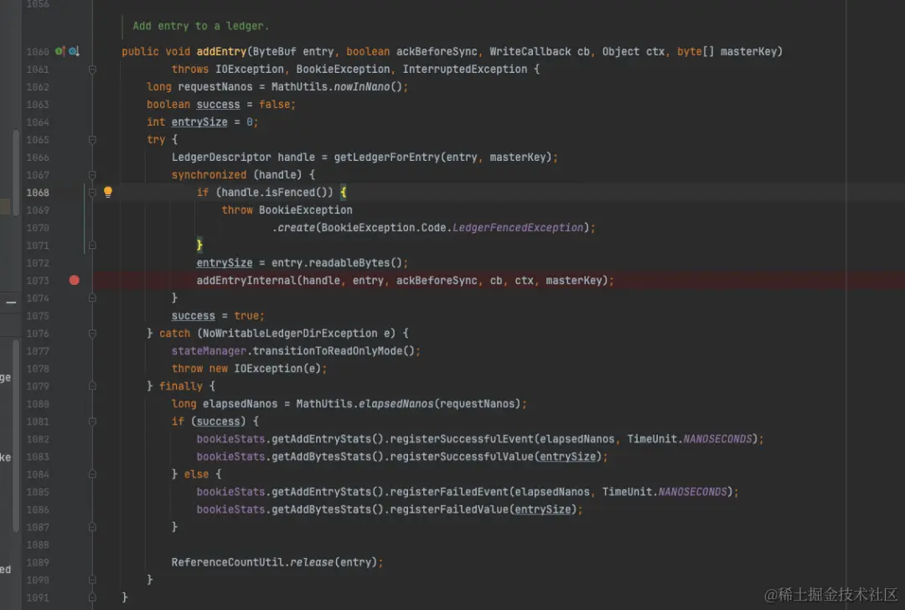
Task: Click 'nowInNano' method call
Action: pyautogui.click(x=362, y=86)
